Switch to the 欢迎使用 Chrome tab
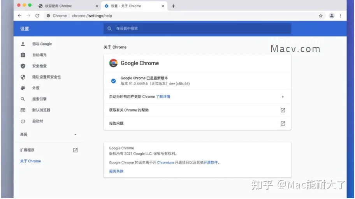 point(67,6)
